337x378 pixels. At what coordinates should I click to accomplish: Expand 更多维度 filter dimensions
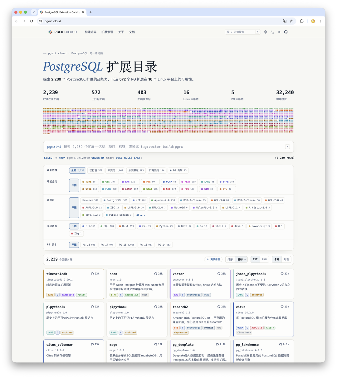click(x=213, y=259)
